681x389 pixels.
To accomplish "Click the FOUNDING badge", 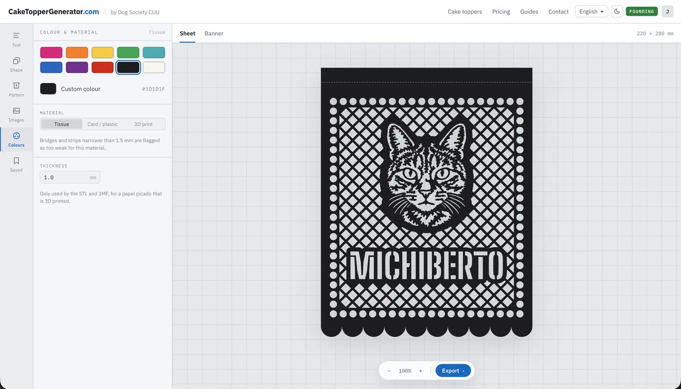I will pyautogui.click(x=641, y=11).
